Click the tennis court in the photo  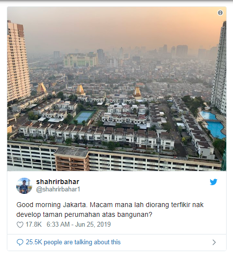pyautogui.click(x=84, y=117)
